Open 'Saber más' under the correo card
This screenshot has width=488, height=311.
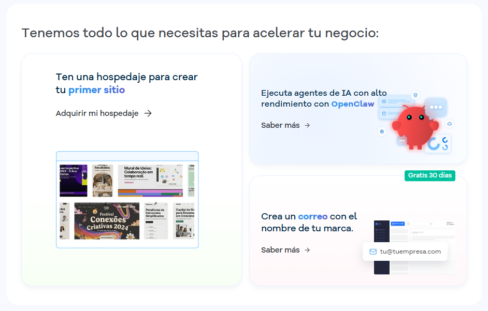coord(280,250)
